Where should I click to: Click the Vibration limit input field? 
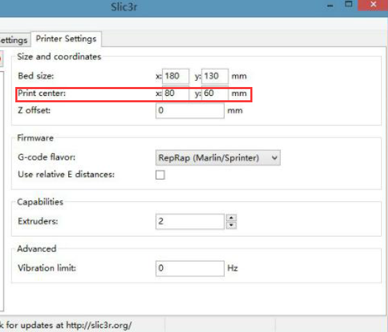click(190, 269)
